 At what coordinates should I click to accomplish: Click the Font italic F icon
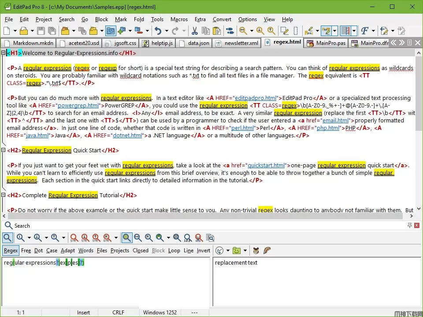coord(364,31)
